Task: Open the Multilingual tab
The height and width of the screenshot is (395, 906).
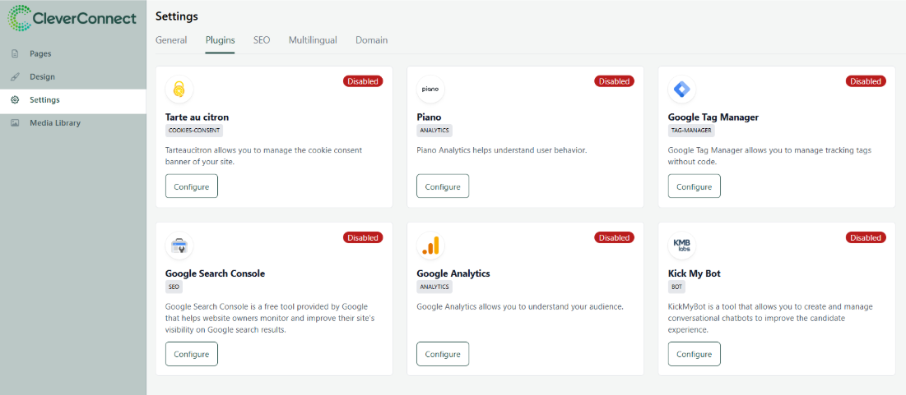Action: [313, 40]
